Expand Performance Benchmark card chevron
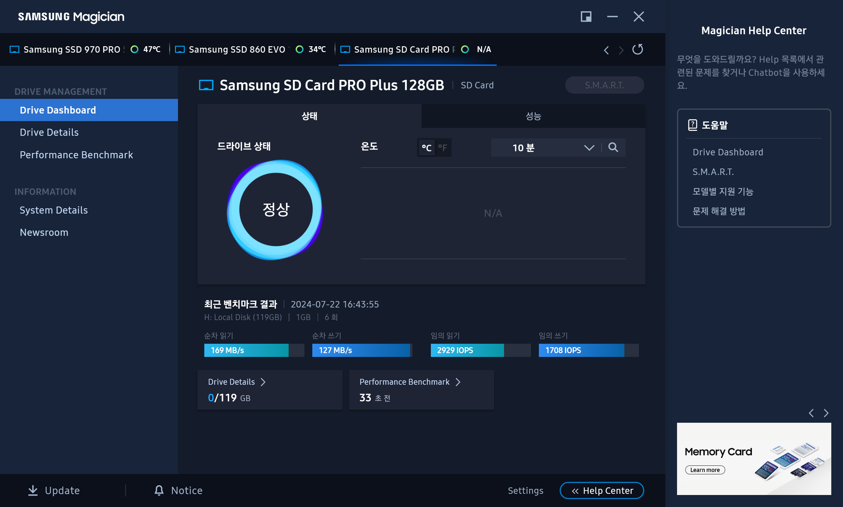 click(458, 382)
